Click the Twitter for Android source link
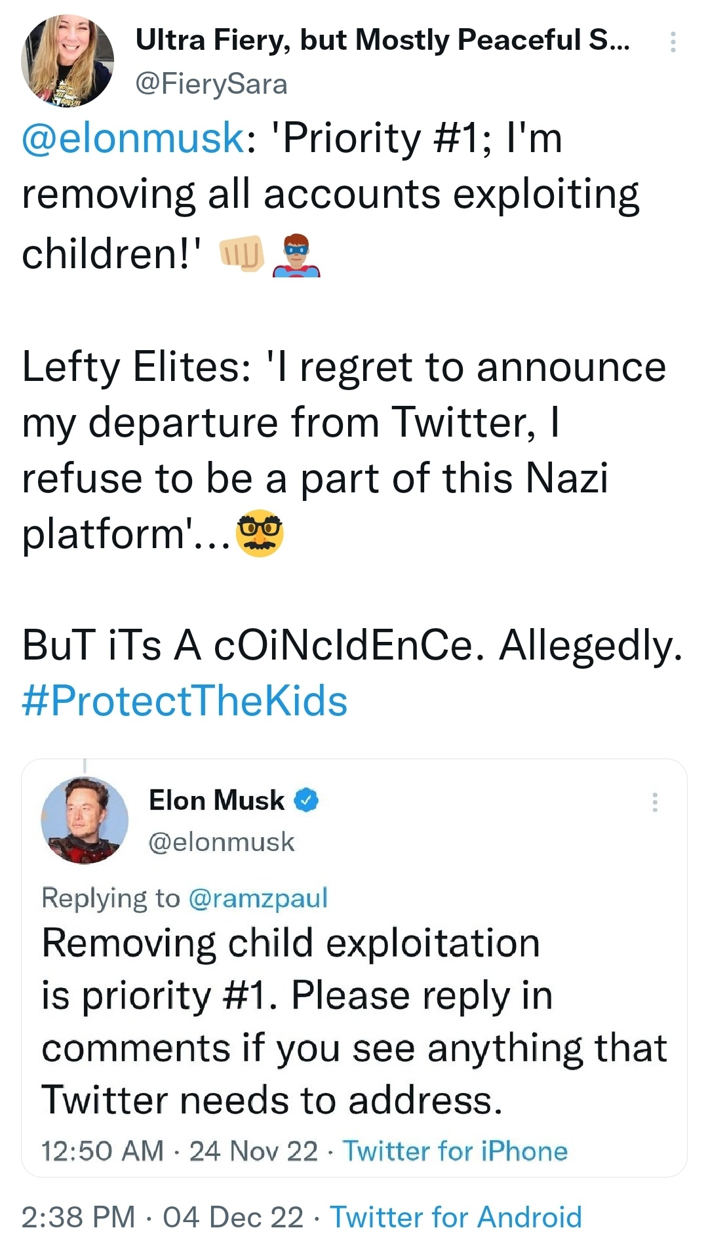This screenshot has height=1249, width=708. click(456, 1217)
